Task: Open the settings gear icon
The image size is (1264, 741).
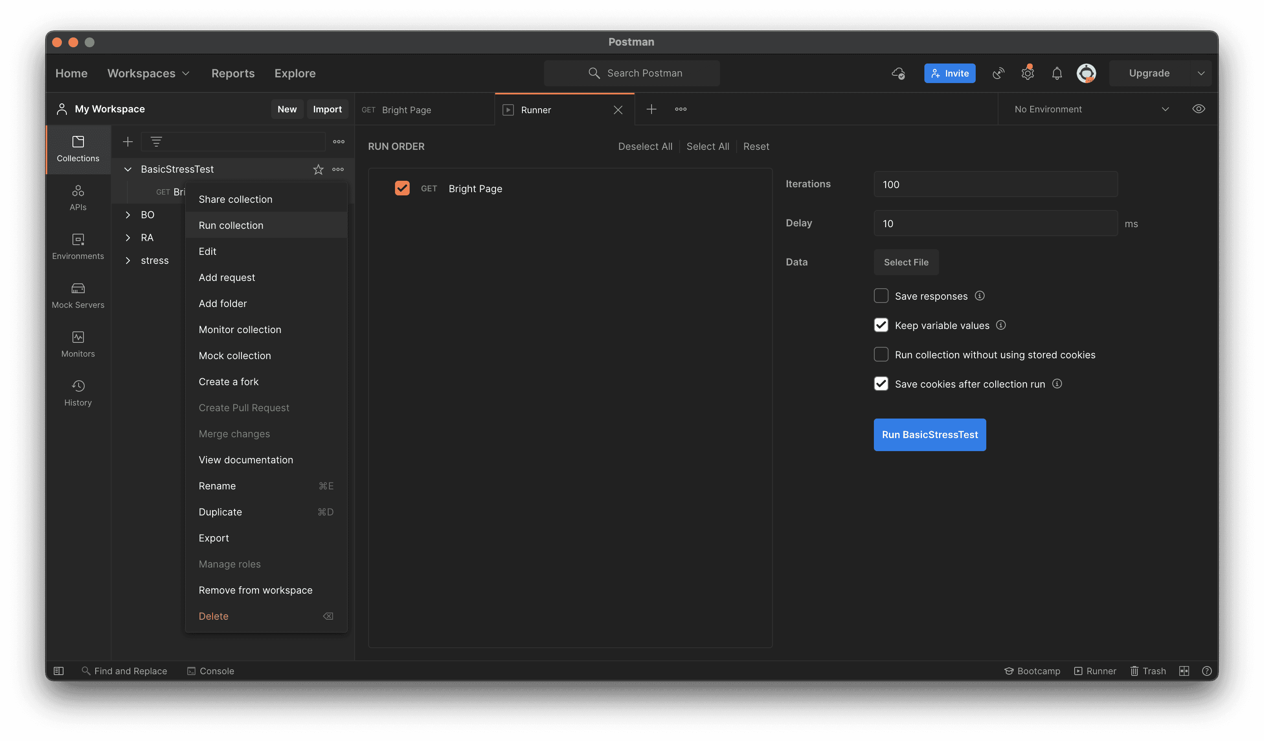Action: tap(1027, 73)
